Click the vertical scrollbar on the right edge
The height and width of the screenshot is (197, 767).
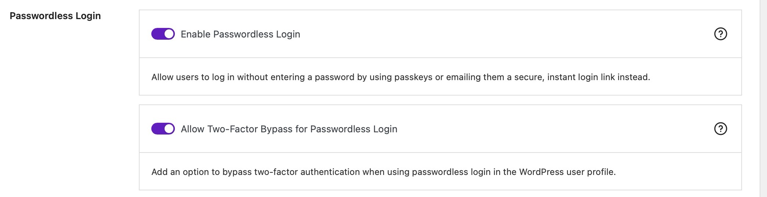(x=763, y=98)
